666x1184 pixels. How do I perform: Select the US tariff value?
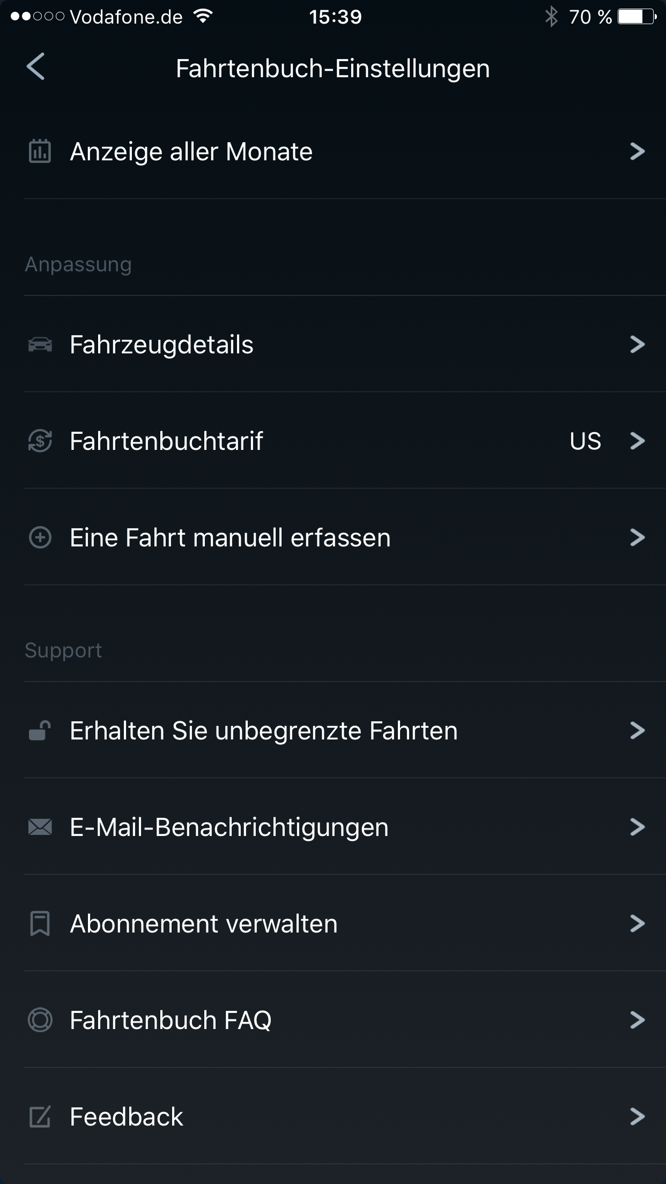[x=585, y=441]
